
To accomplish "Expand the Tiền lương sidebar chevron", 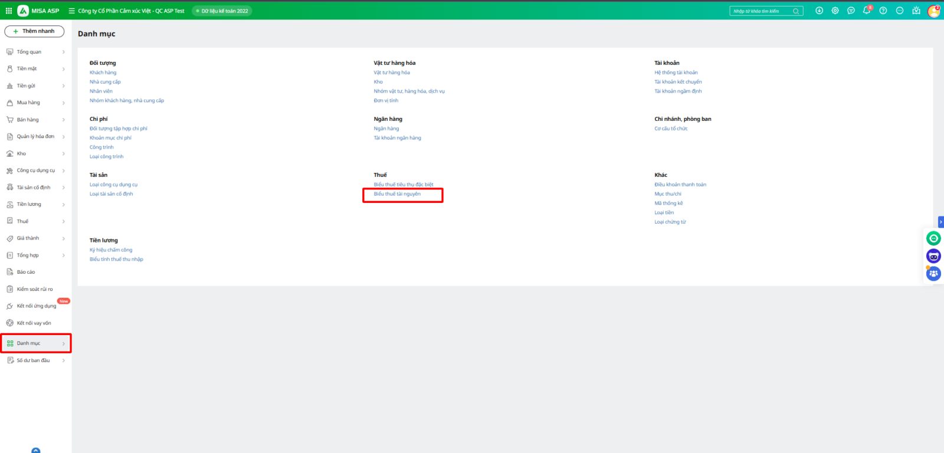I will point(64,205).
